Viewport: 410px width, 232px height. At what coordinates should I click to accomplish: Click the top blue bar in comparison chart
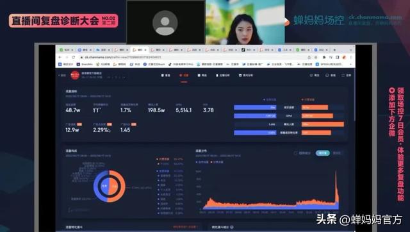(255, 107)
